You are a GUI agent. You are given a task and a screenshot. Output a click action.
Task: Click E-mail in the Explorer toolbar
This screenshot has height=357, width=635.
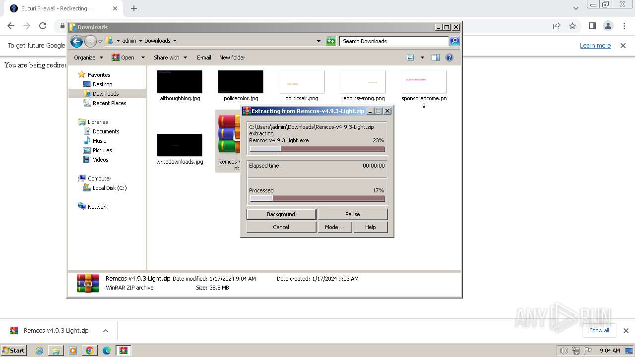[204, 58]
